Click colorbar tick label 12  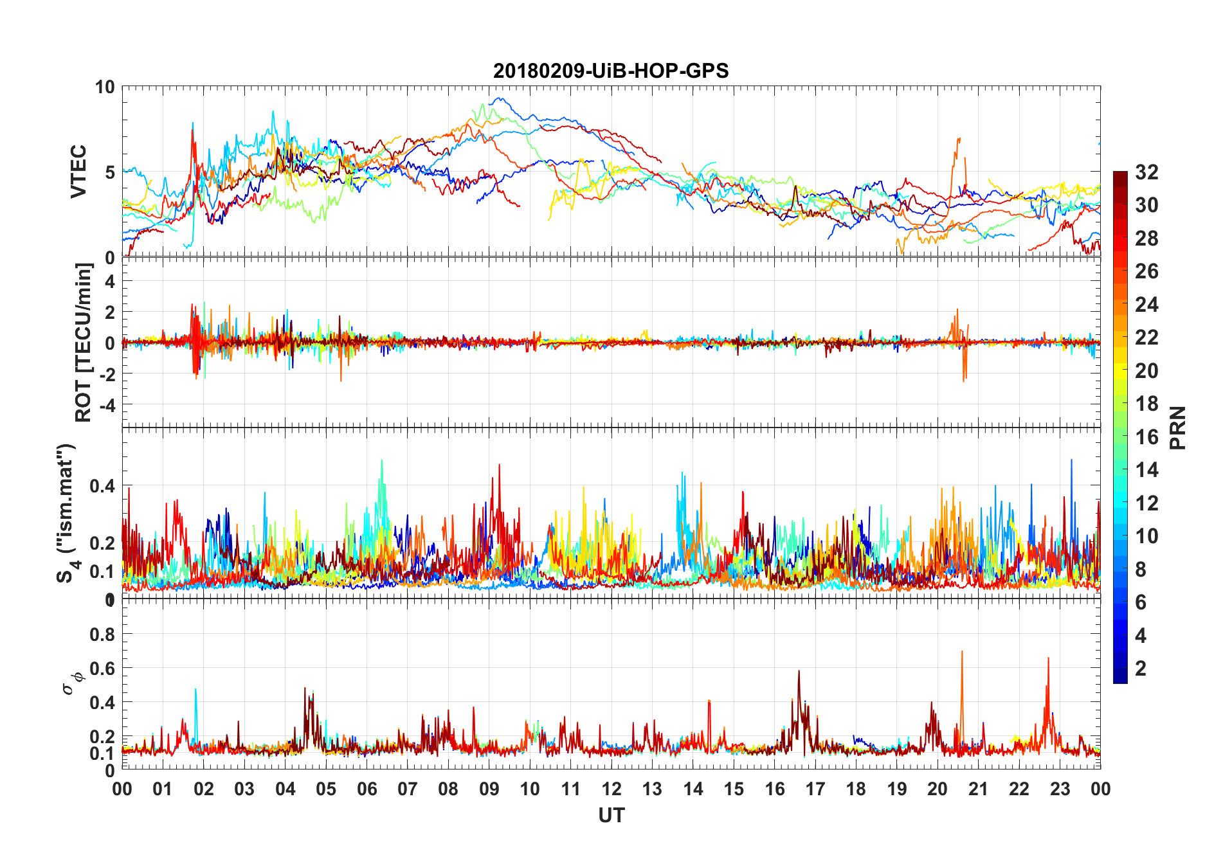1146,503
